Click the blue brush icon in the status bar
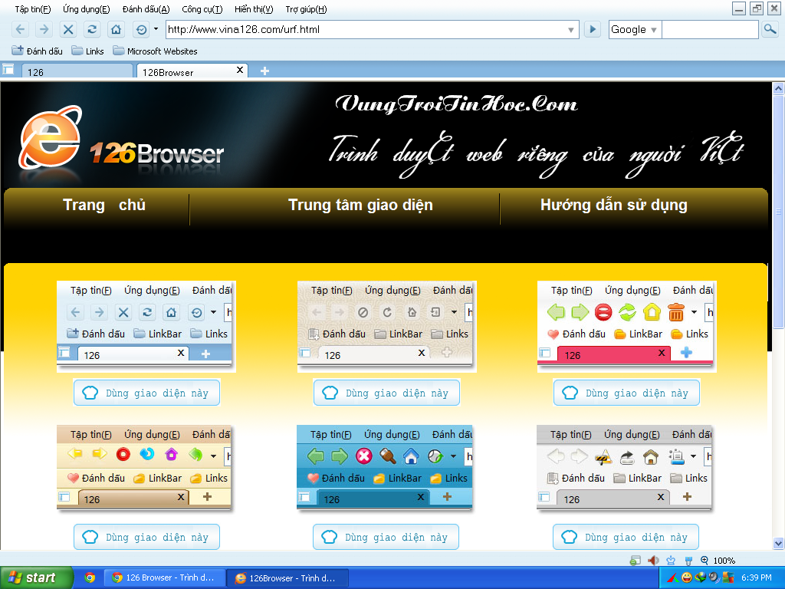Viewport: 785px width, 589px height. point(688,561)
